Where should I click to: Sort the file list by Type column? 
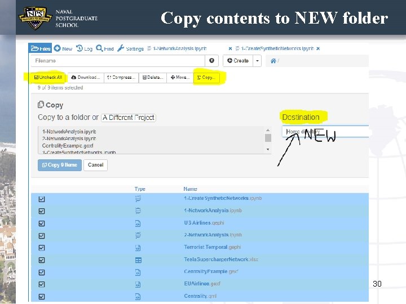click(x=140, y=189)
